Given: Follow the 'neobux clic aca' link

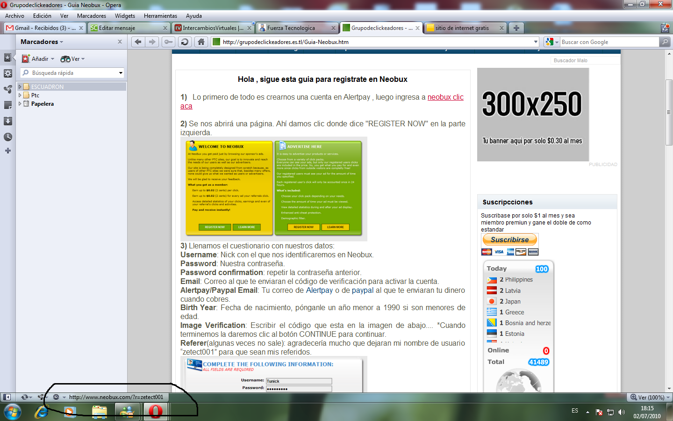Looking at the screenshot, I should pyautogui.click(x=445, y=97).
